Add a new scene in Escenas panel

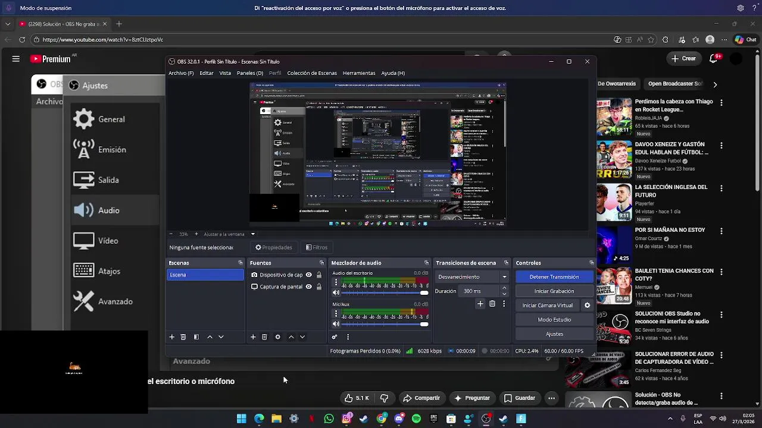pyautogui.click(x=172, y=337)
